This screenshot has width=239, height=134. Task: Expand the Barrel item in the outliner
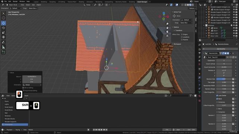point(207,28)
